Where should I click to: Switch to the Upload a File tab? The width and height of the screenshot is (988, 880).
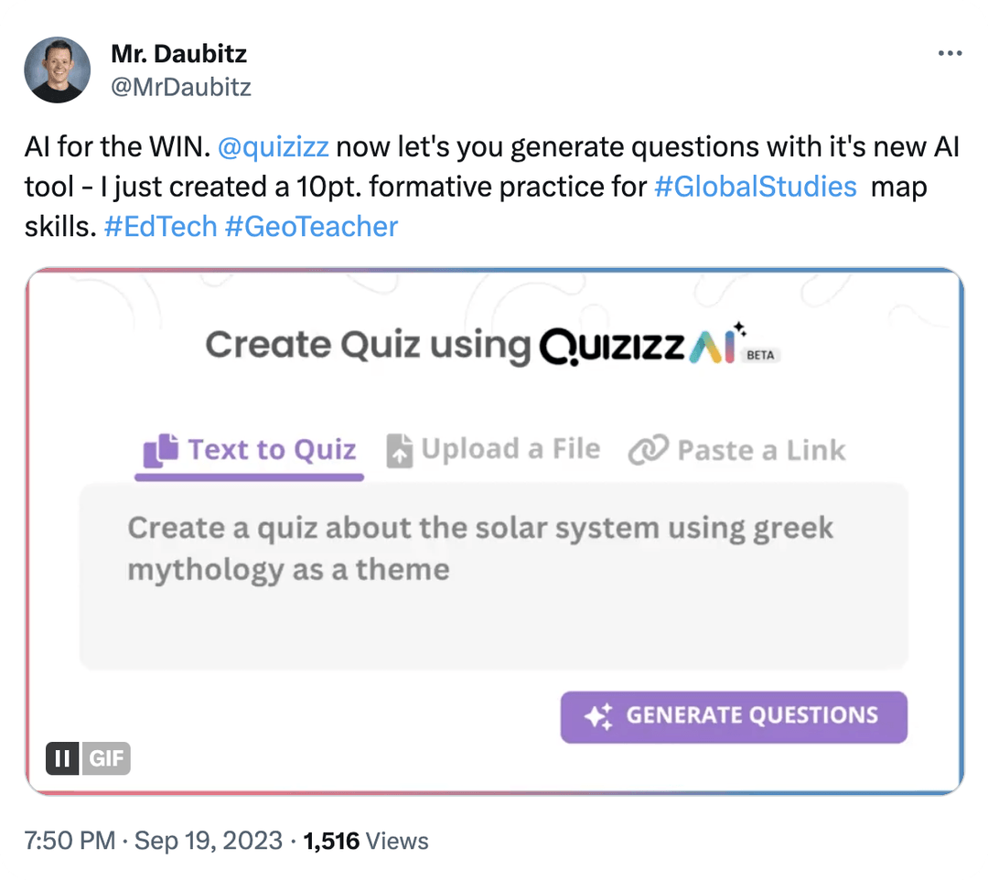510,448
